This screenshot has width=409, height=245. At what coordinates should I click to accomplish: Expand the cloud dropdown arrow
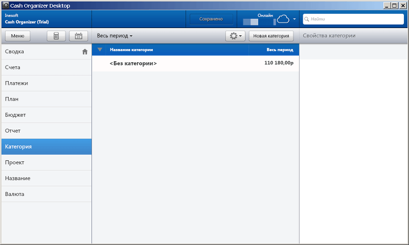pyautogui.click(x=294, y=19)
